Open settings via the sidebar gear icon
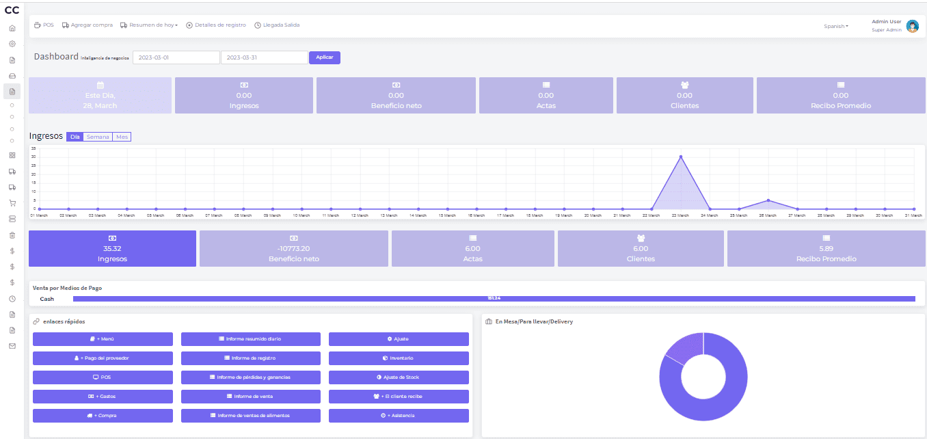The width and height of the screenshot is (927, 439). (x=12, y=44)
